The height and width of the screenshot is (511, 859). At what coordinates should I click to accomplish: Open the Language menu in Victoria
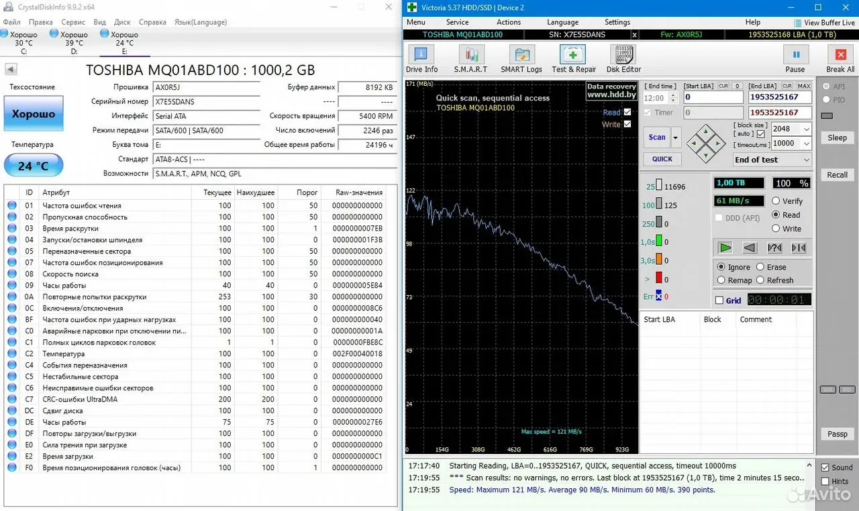(562, 22)
